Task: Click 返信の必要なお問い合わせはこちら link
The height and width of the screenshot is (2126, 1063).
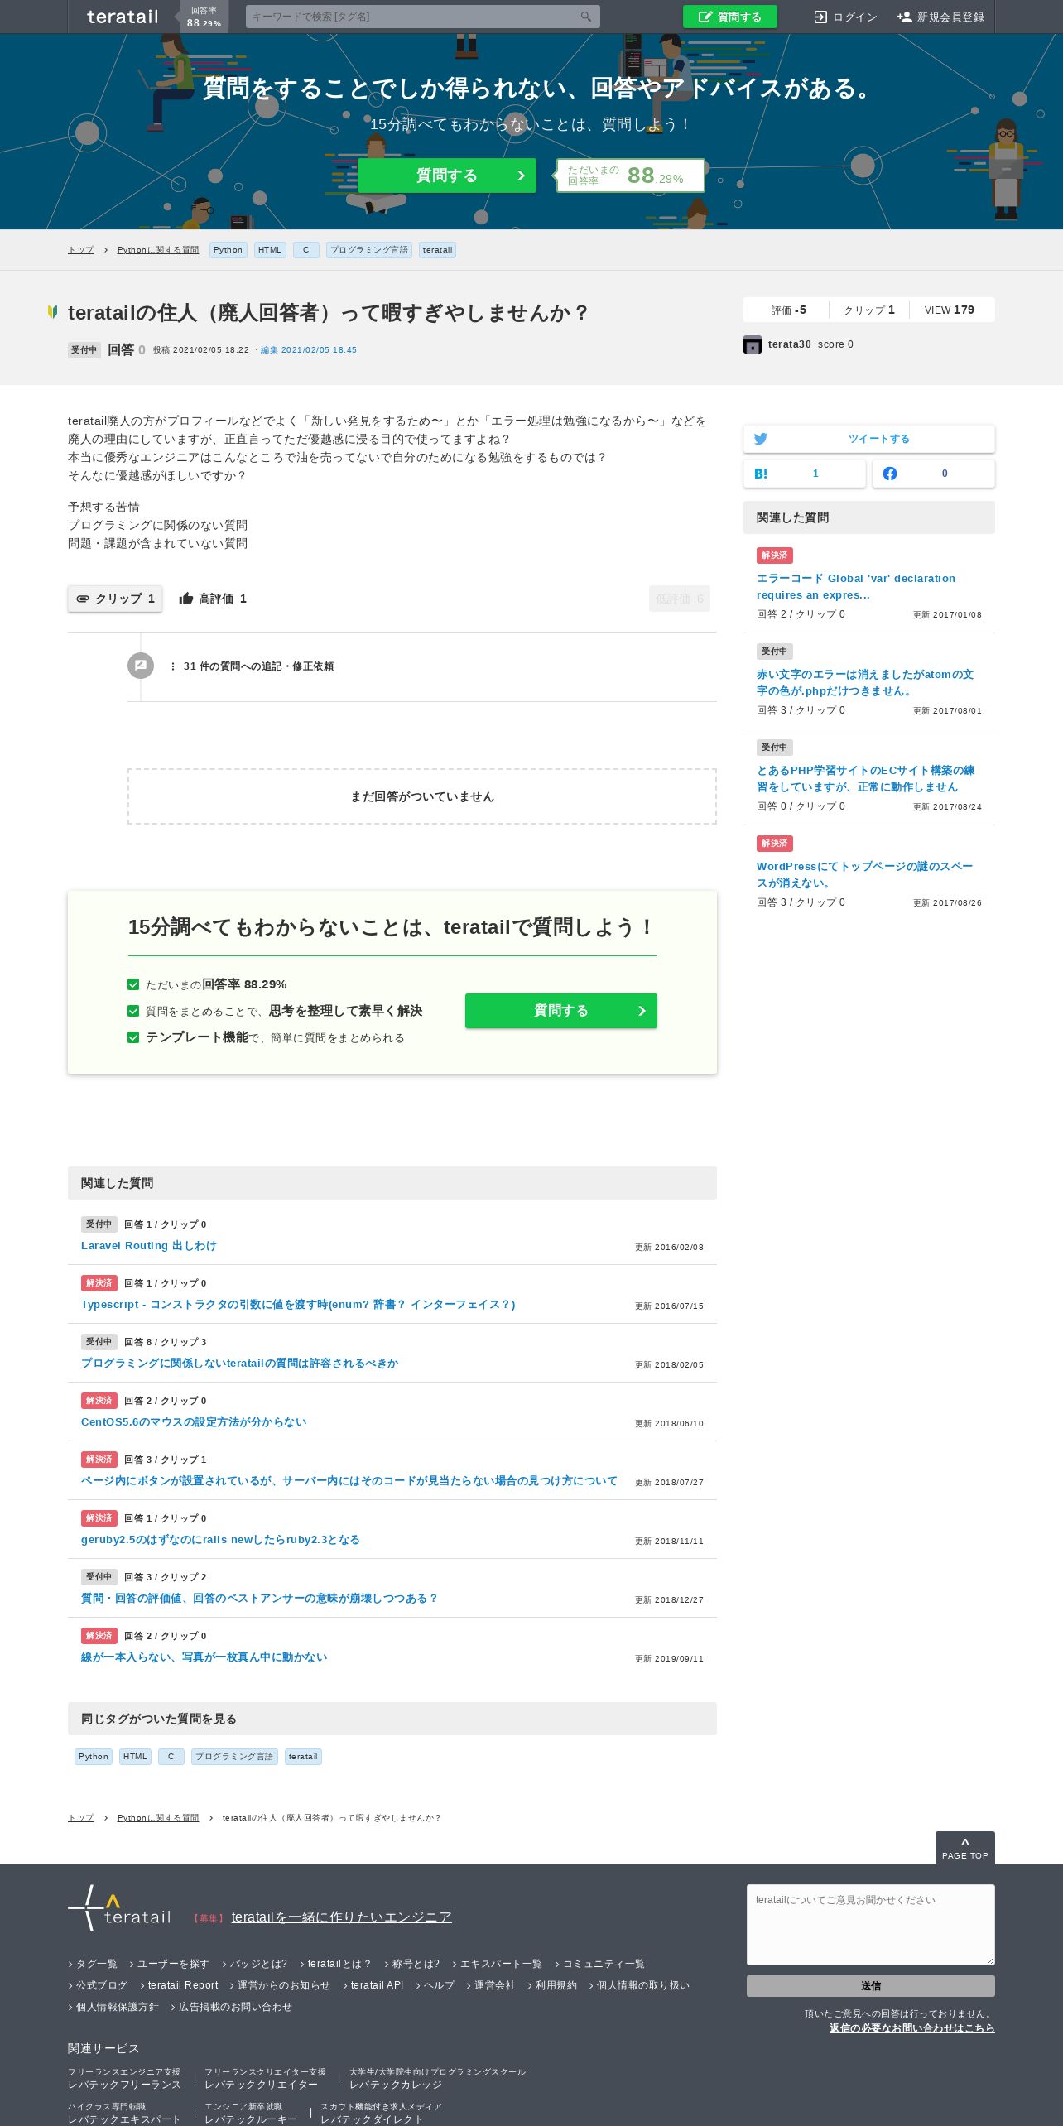Action: [x=912, y=2028]
